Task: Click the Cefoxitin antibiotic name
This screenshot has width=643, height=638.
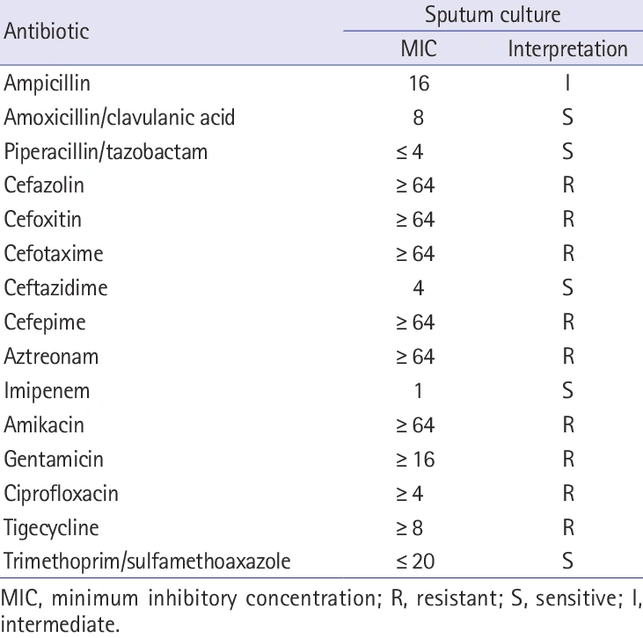Action: [43, 220]
